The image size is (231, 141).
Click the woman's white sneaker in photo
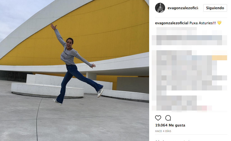tap(100, 93)
